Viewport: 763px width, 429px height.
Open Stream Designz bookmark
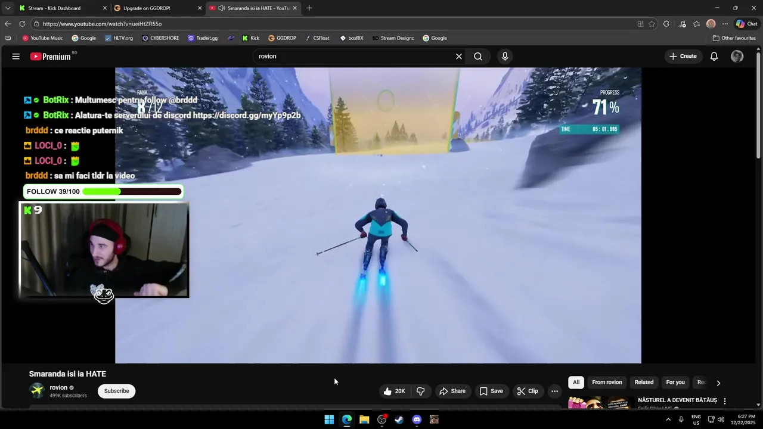coord(393,38)
